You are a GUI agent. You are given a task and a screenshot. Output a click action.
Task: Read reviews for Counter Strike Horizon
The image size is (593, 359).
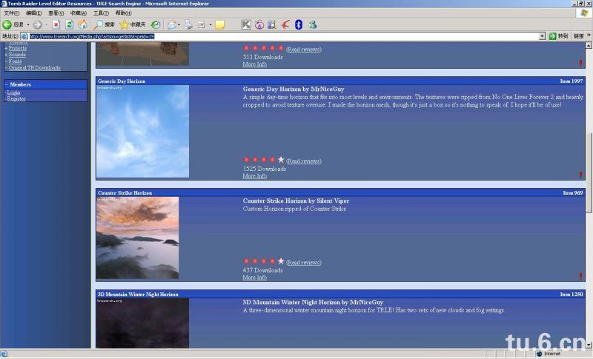303,263
